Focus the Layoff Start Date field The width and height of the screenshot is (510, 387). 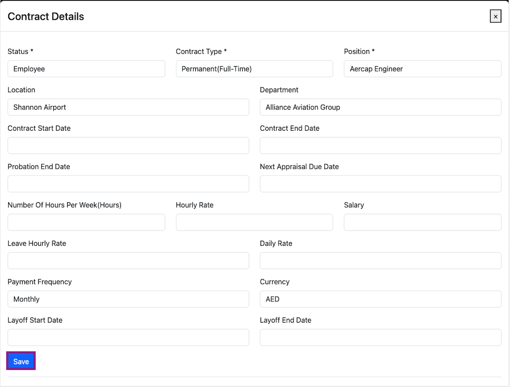click(x=128, y=338)
